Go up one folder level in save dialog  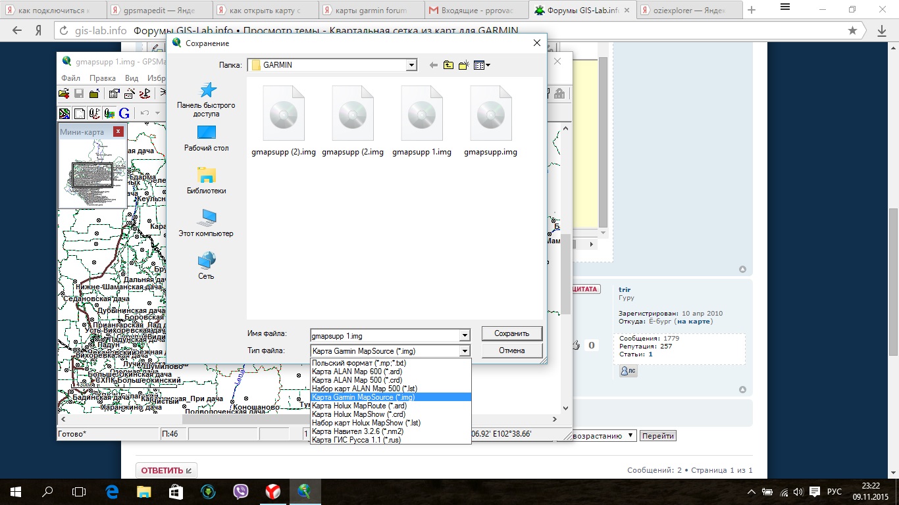448,65
